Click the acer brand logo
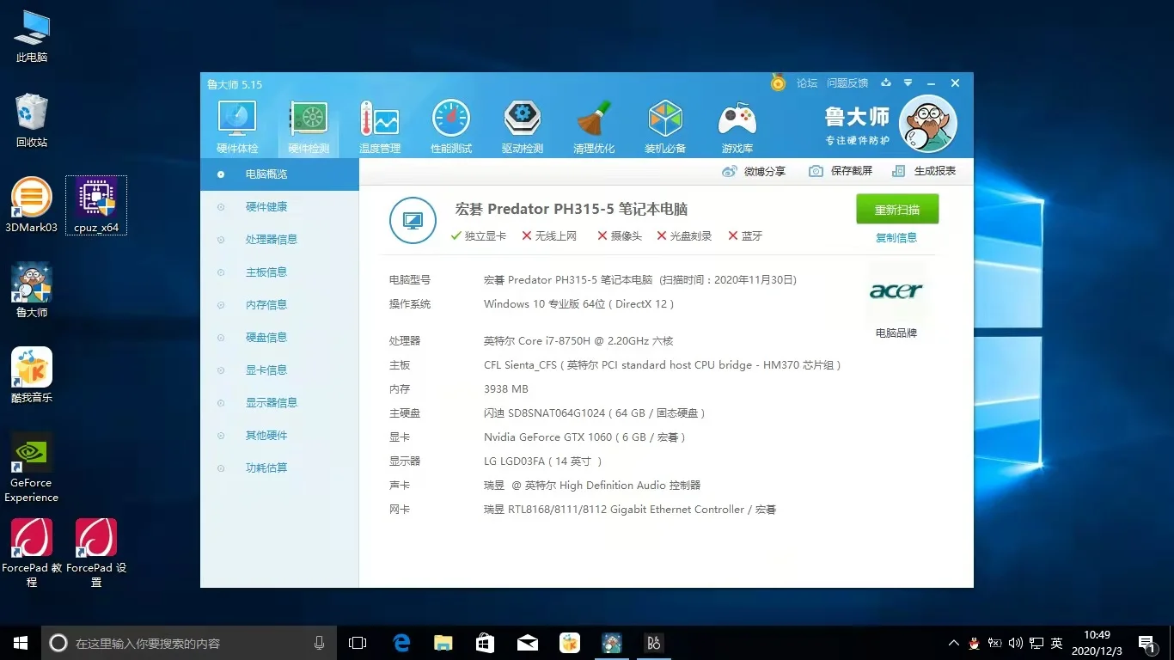1174x660 pixels. tap(896, 291)
